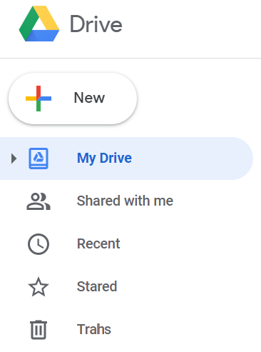Image resolution: width=261 pixels, height=352 pixels.
Task: Open the Shared with me section
Action: tap(125, 201)
